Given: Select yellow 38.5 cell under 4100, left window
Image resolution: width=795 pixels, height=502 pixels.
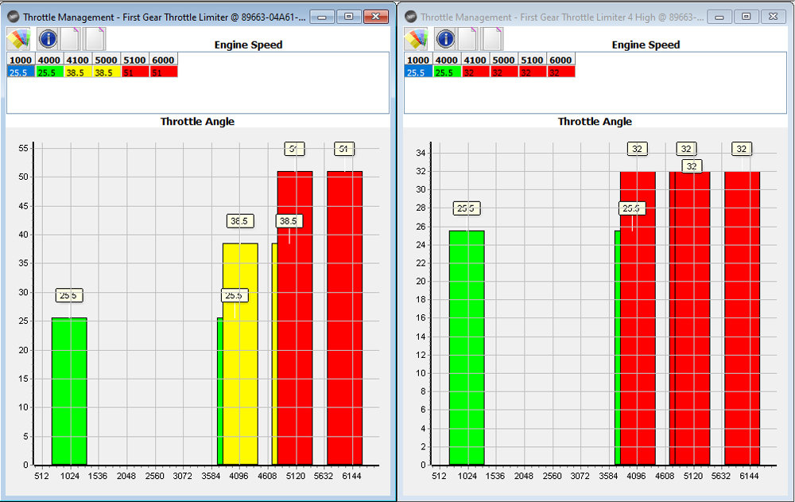Looking at the screenshot, I should click(x=78, y=72).
